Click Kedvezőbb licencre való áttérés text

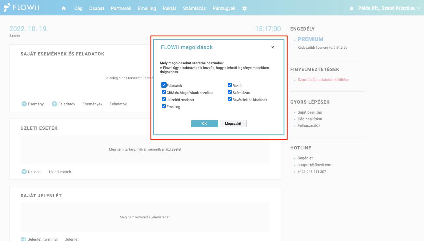pos(322,47)
